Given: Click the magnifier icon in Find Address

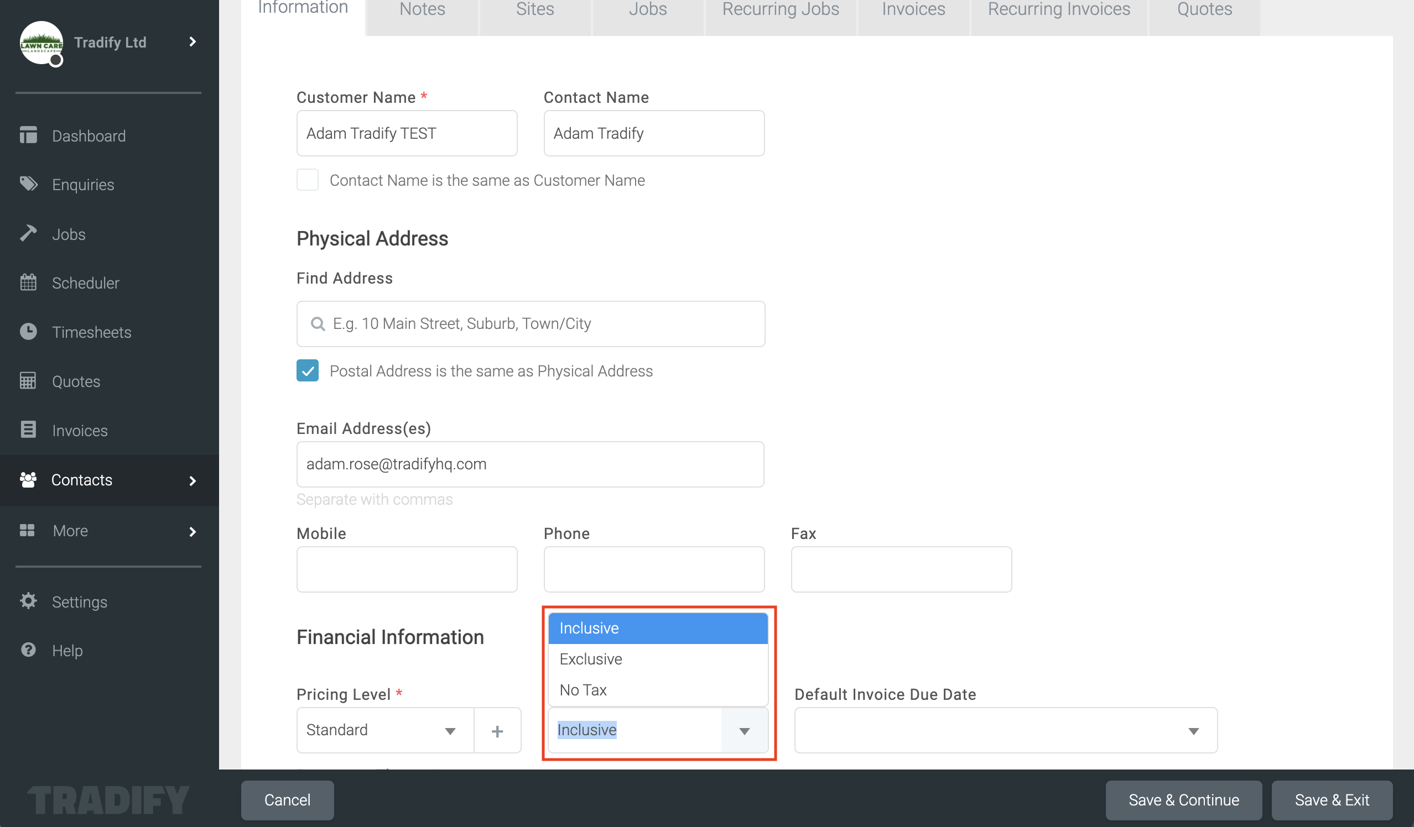Looking at the screenshot, I should (x=318, y=324).
